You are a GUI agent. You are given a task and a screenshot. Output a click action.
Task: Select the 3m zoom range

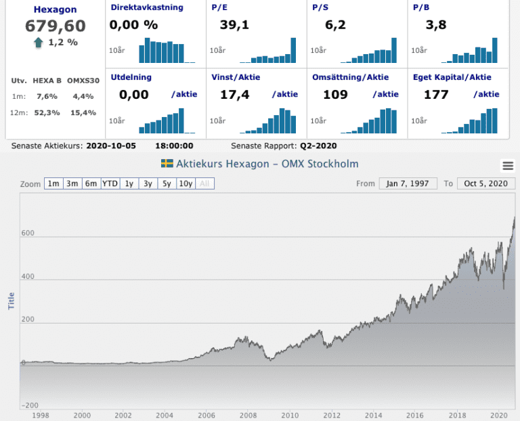tap(72, 183)
